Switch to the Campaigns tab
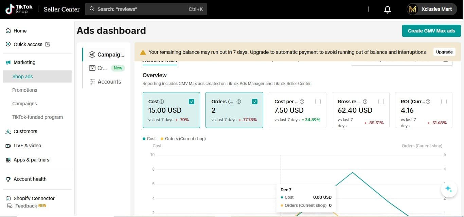464x217 pixels. click(106, 55)
